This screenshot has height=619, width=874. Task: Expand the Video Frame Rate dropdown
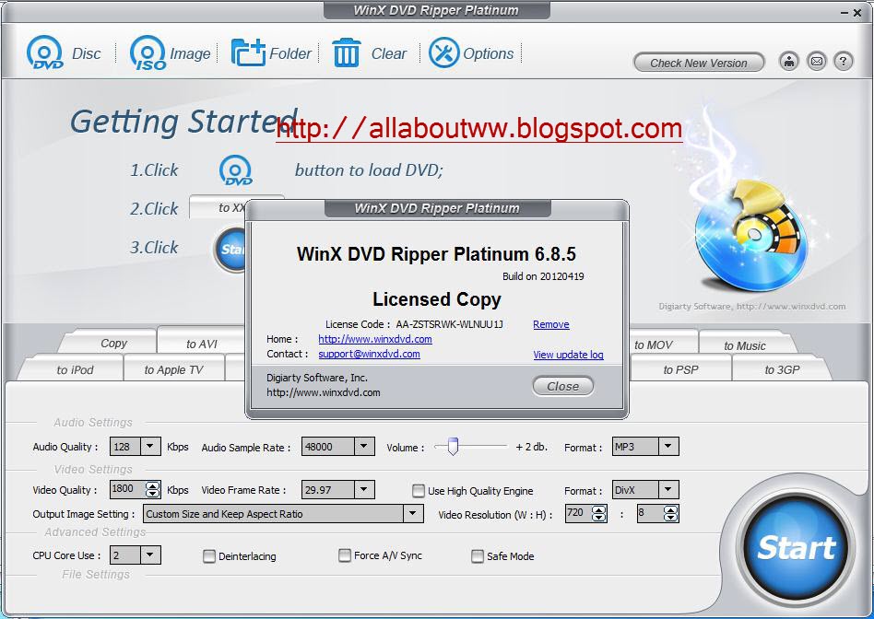coord(363,489)
